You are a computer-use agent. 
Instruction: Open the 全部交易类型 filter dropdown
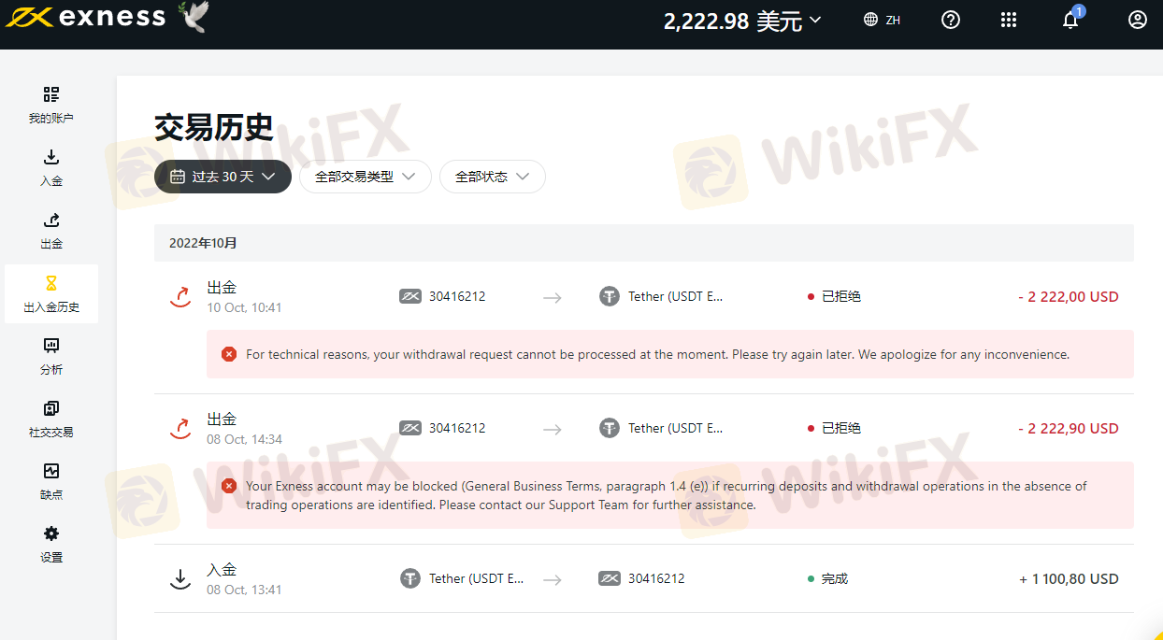(365, 177)
